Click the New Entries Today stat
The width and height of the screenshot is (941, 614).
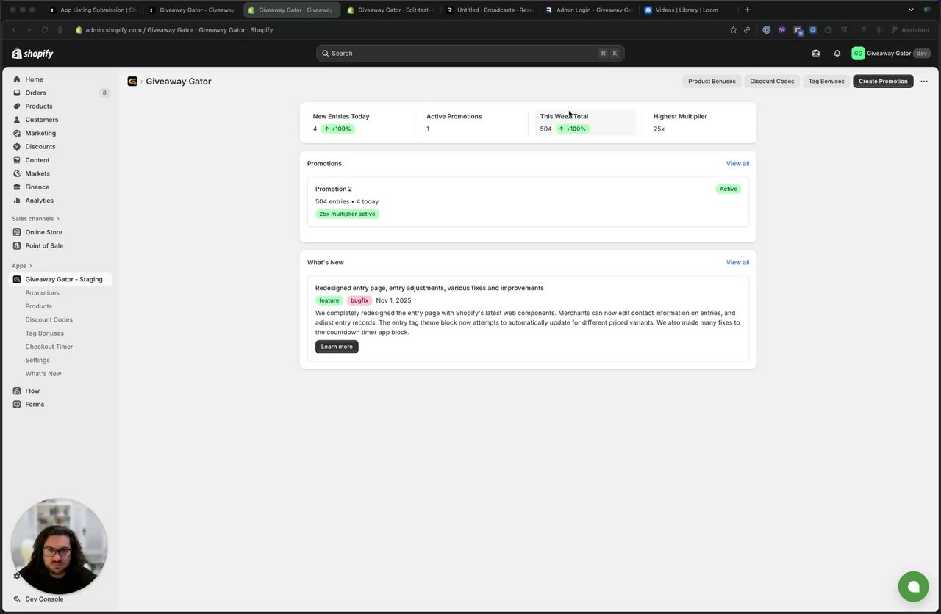click(x=358, y=123)
